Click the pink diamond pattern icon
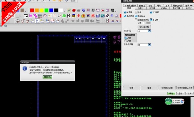 (x=98, y=10)
